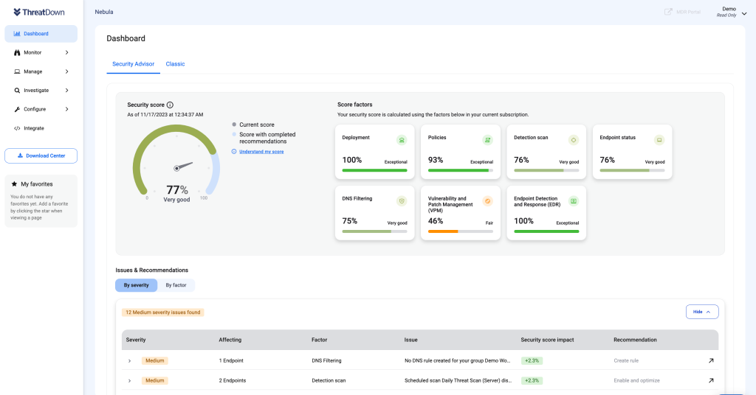This screenshot has height=395, width=756.
Task: Click the Monitor binoculars icon
Action: click(x=17, y=52)
